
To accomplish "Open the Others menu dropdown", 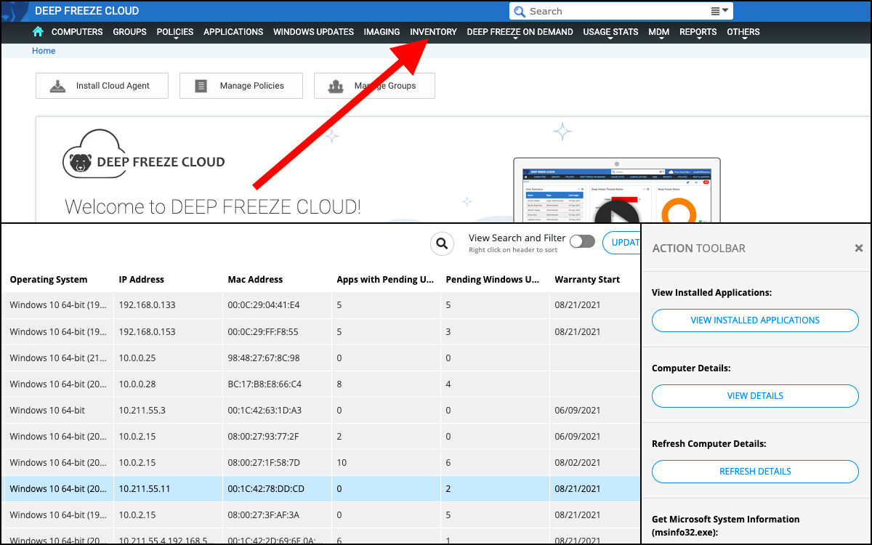I will pos(743,32).
